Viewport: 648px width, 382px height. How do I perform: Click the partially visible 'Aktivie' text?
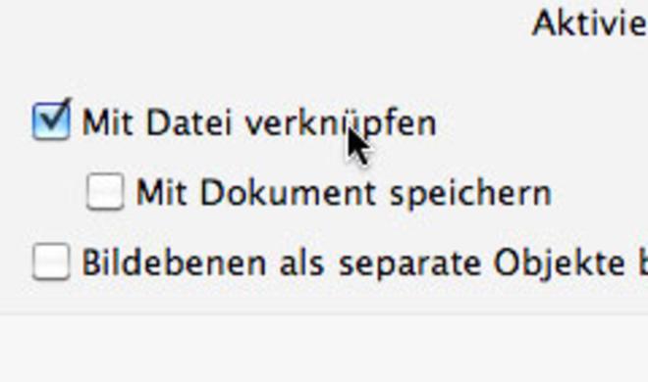pos(590,24)
